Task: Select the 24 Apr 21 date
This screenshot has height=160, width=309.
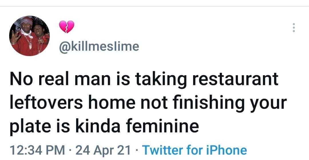Action: click(x=102, y=150)
